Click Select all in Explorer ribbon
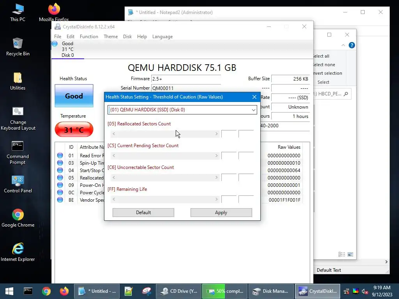 (x=321, y=56)
